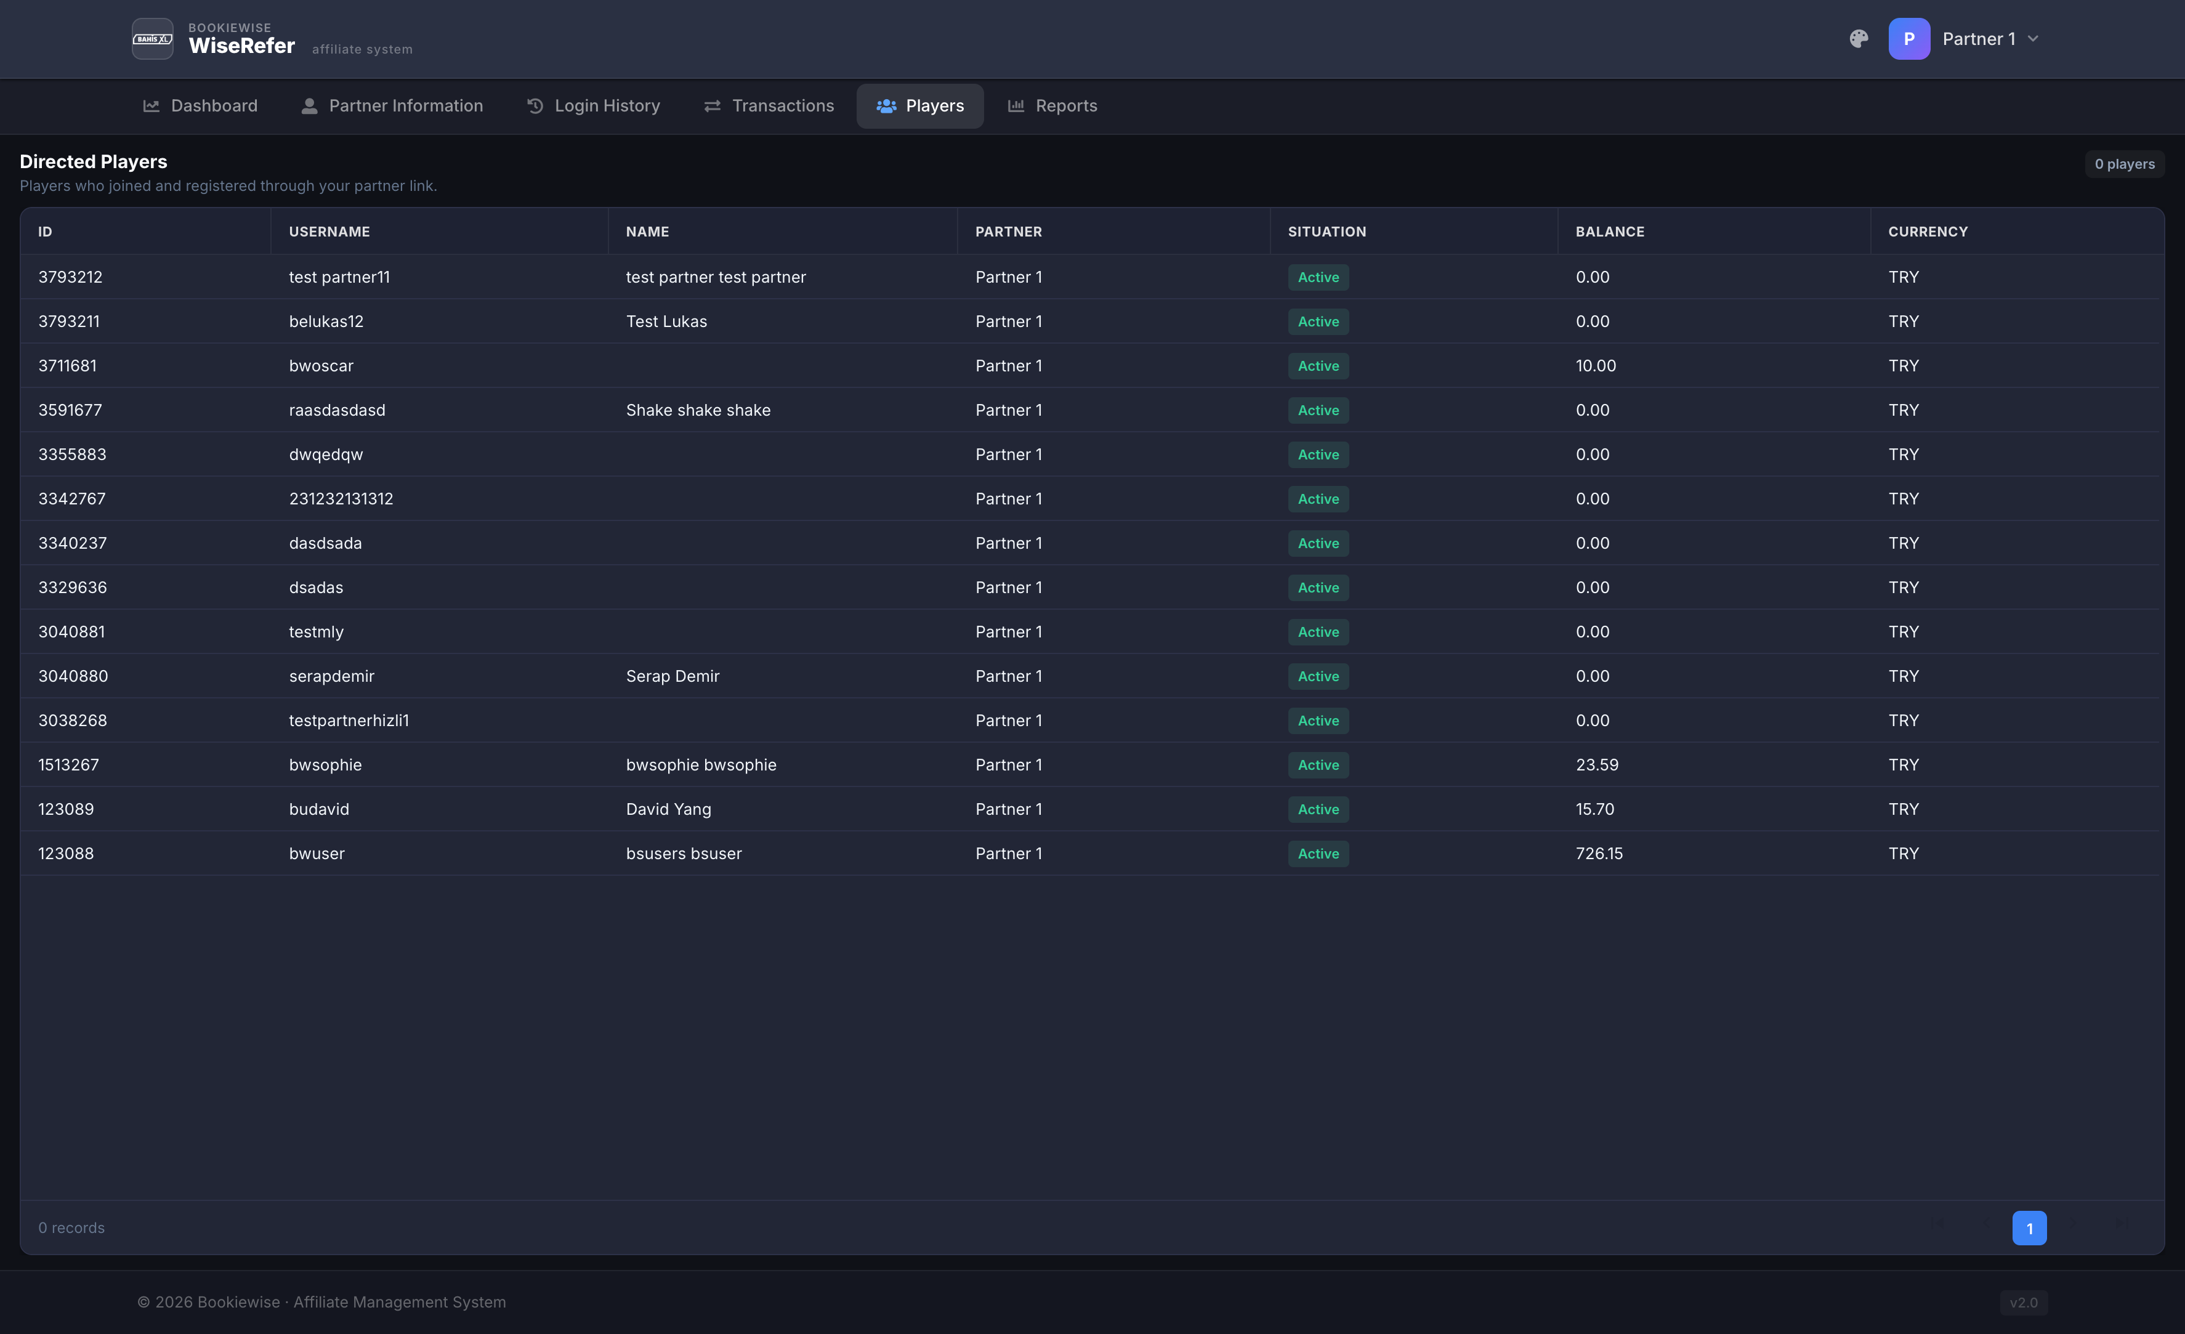
Task: Click balance 23.59
Action: point(1597,764)
